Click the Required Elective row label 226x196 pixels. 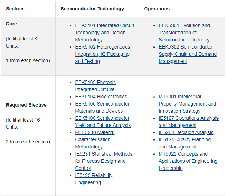click(26, 105)
